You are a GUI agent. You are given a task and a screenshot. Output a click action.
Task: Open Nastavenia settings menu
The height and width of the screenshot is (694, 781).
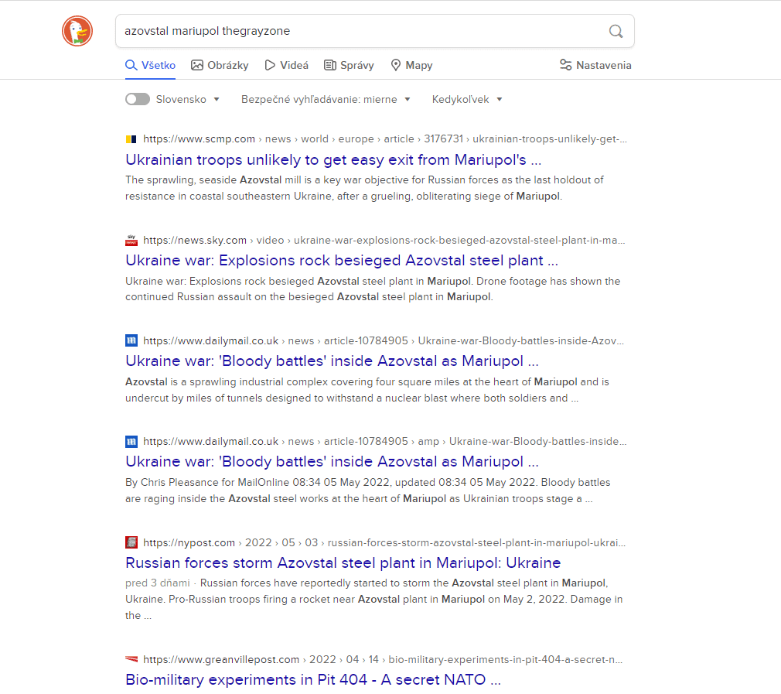pos(595,65)
